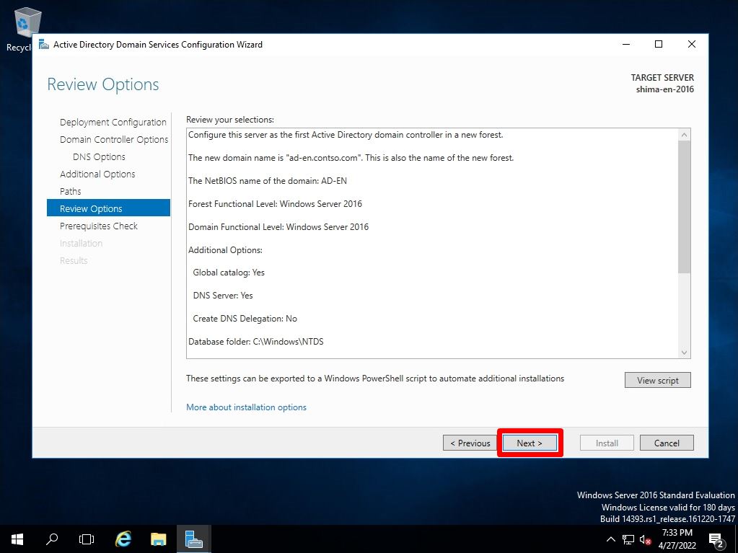Click 'Create DNS Delegation: No' line
This screenshot has height=553, width=738.
(245, 319)
